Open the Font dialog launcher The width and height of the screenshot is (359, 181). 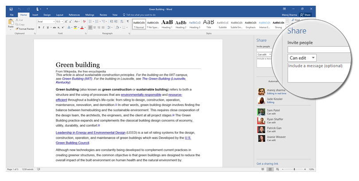tap(86, 34)
